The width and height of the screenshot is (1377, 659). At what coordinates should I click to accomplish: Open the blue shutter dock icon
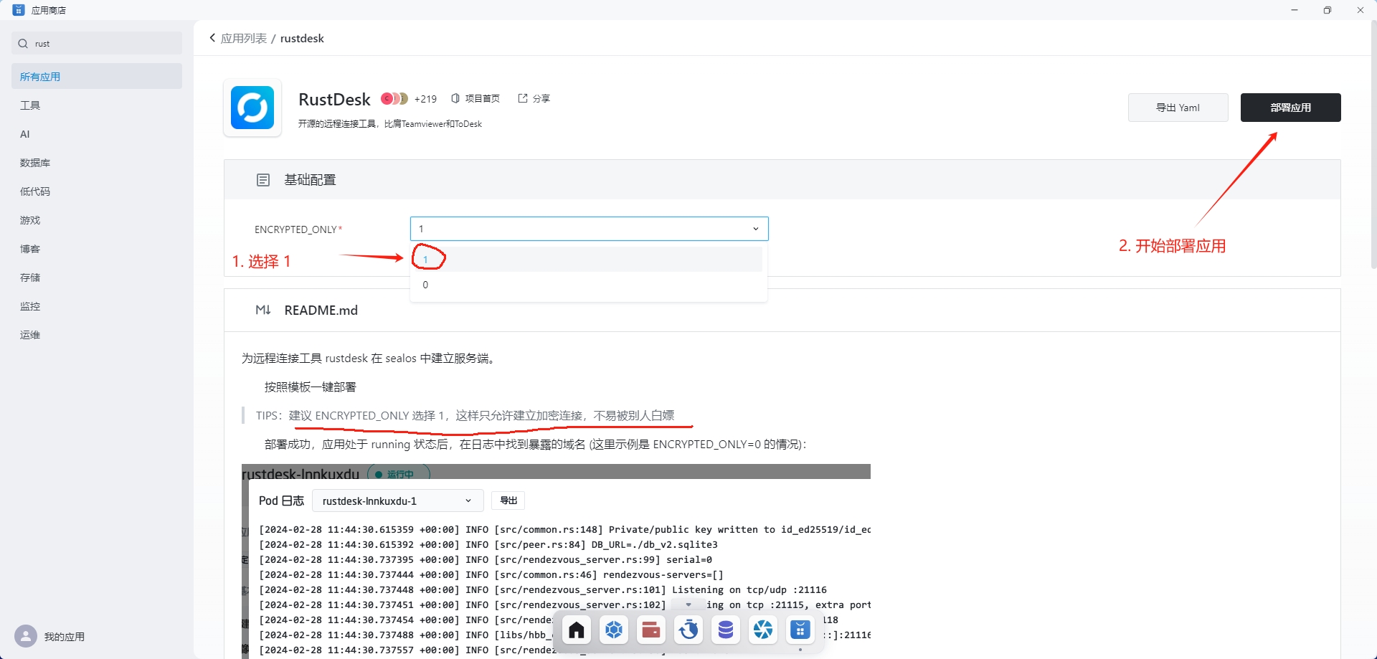point(763,630)
